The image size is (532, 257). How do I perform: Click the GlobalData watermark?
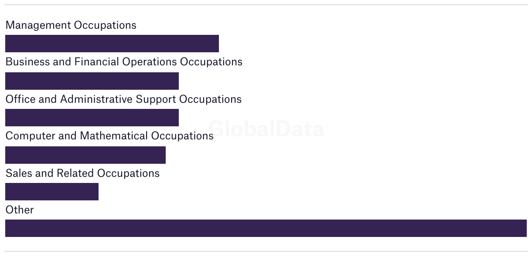(x=266, y=129)
